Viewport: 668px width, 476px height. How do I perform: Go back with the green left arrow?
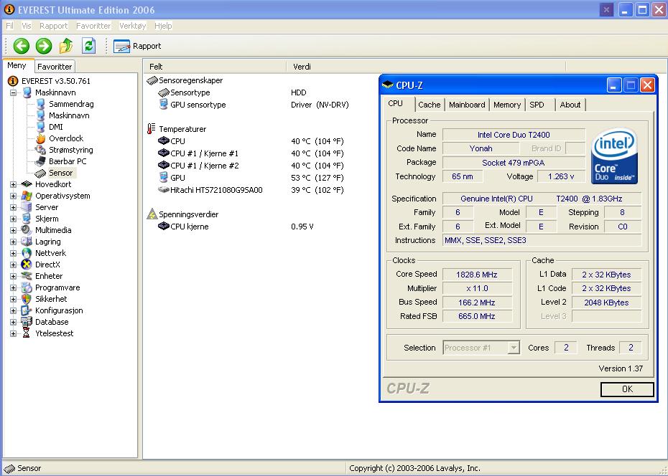coord(22,46)
